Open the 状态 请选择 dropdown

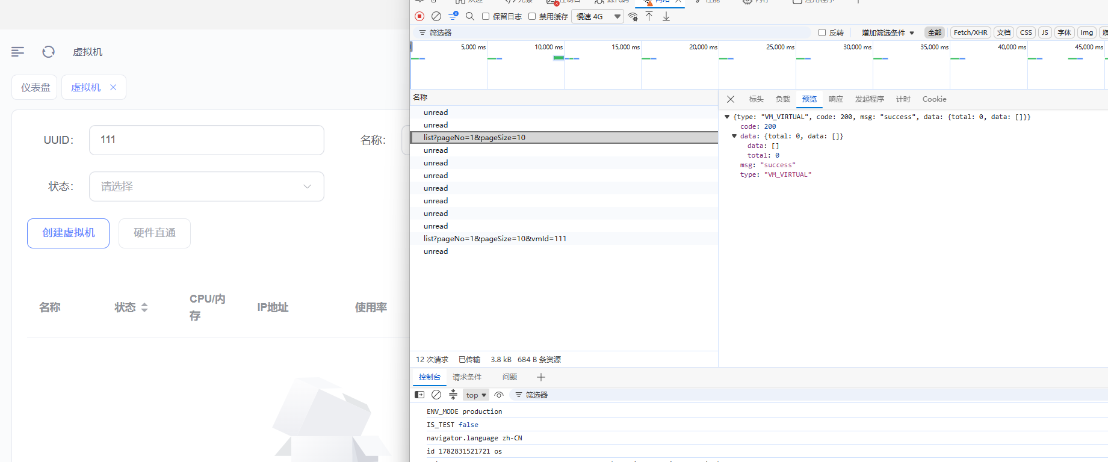(206, 186)
